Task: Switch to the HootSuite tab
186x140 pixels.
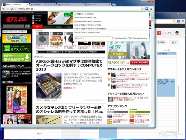Action: pos(70,5)
